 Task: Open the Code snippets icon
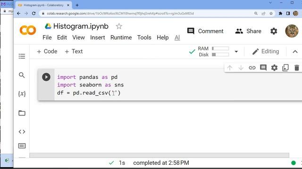(22, 131)
